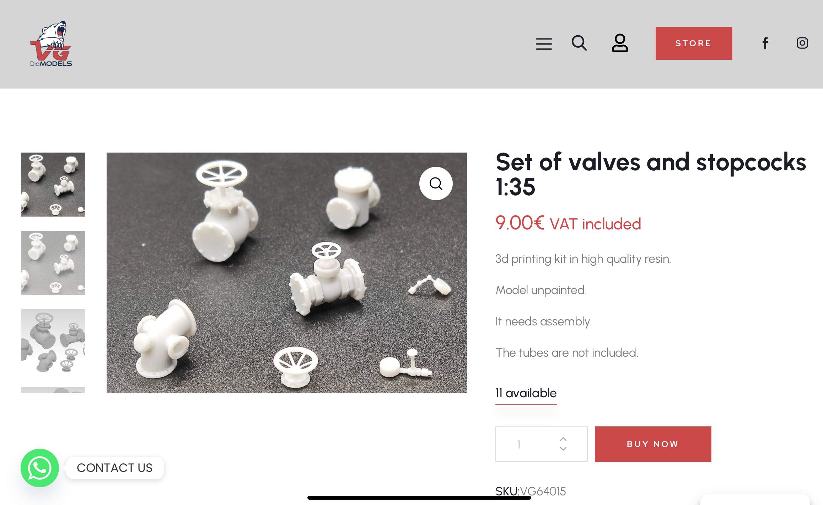Click the BUY NOW button
This screenshot has height=505, width=823.
point(653,444)
